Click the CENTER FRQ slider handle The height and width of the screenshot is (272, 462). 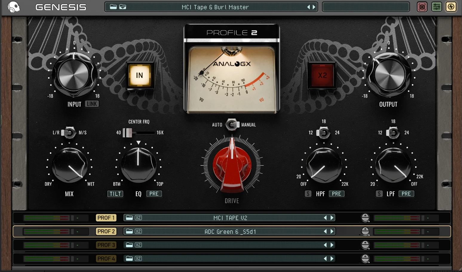(x=128, y=133)
